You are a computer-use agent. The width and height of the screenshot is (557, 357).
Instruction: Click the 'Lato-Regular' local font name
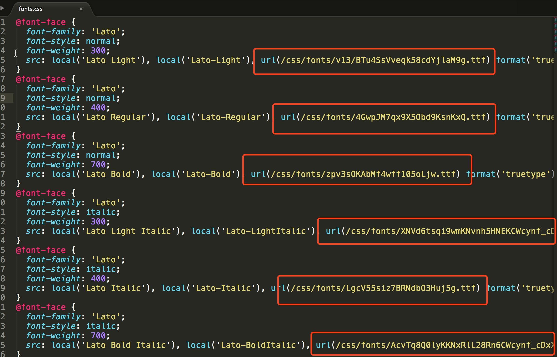231,117
